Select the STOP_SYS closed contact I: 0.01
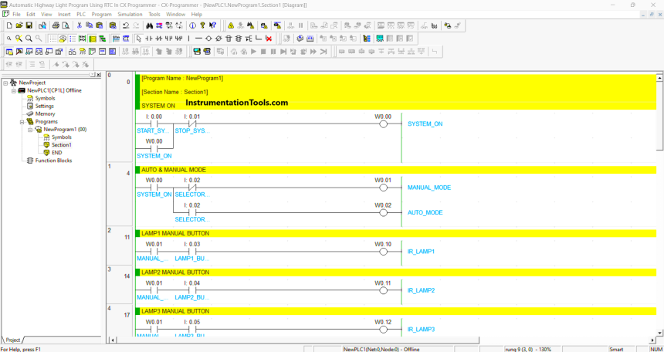This screenshot has width=664, height=352. coord(192,124)
